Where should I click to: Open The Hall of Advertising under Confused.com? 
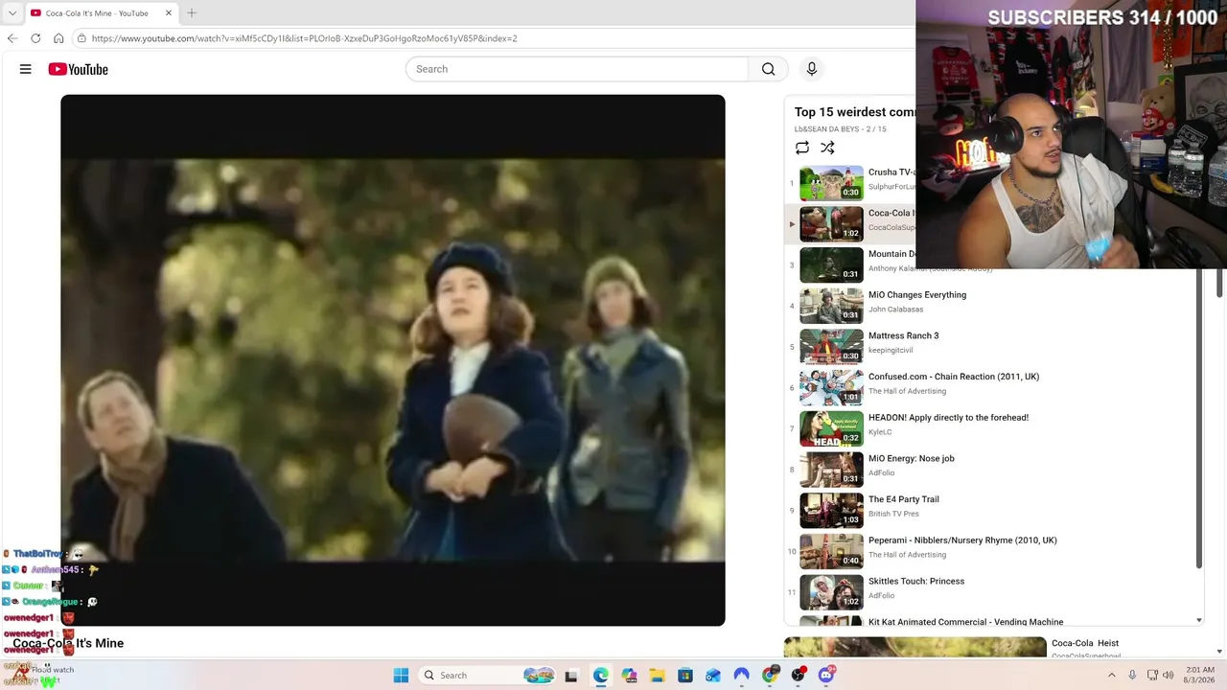tap(907, 391)
